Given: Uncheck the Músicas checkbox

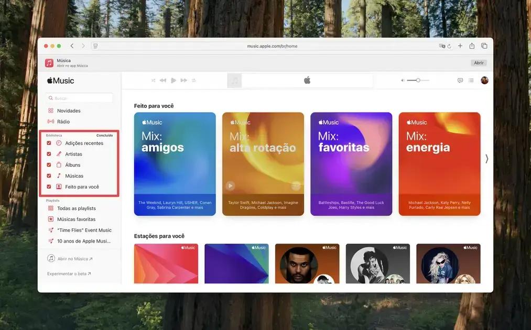Looking at the screenshot, I should pyautogui.click(x=49, y=175).
